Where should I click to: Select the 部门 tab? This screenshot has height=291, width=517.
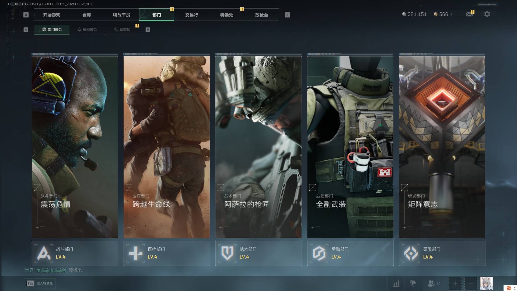coord(157,15)
